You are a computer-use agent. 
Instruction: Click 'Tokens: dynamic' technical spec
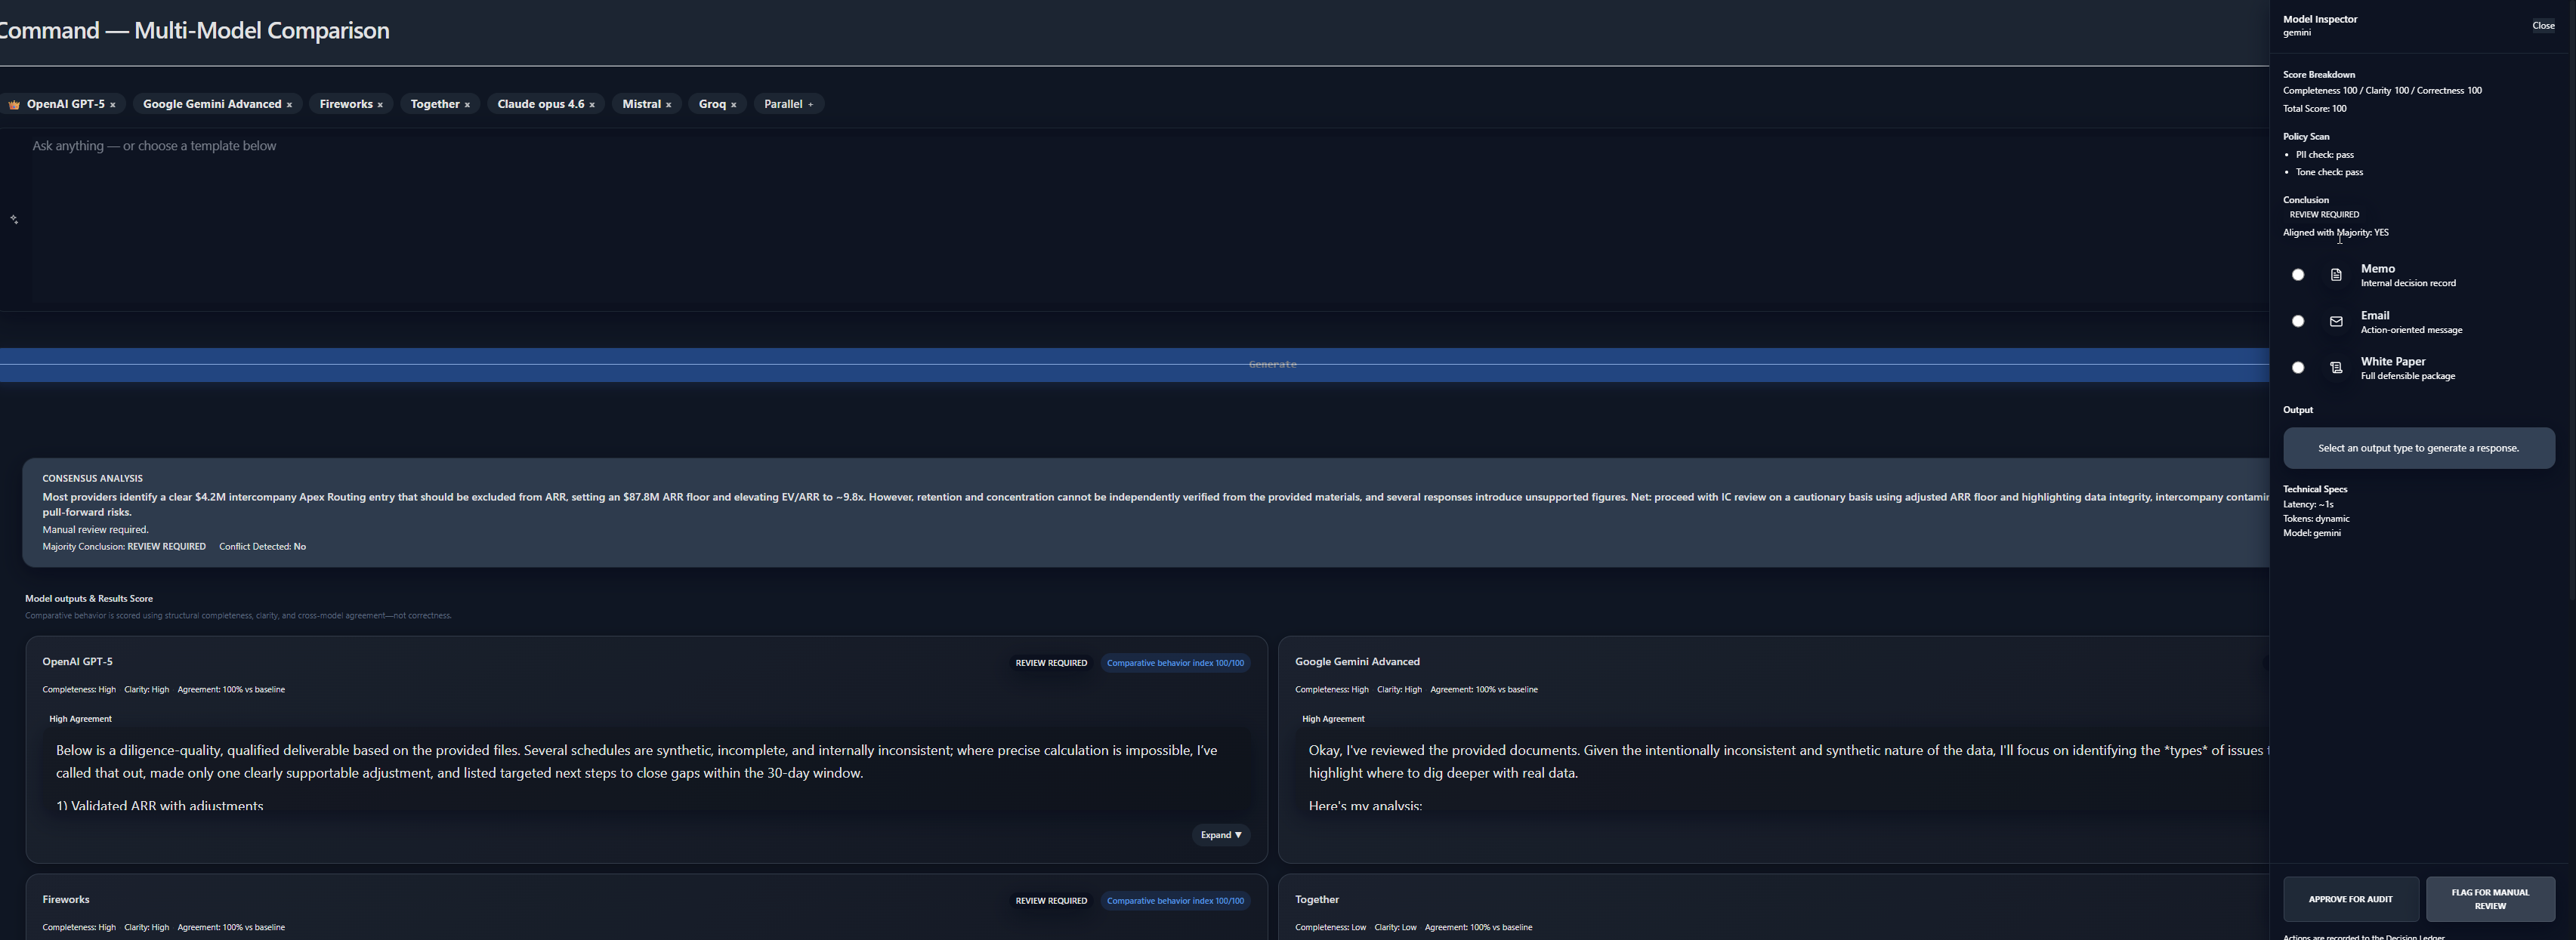(x=2316, y=519)
